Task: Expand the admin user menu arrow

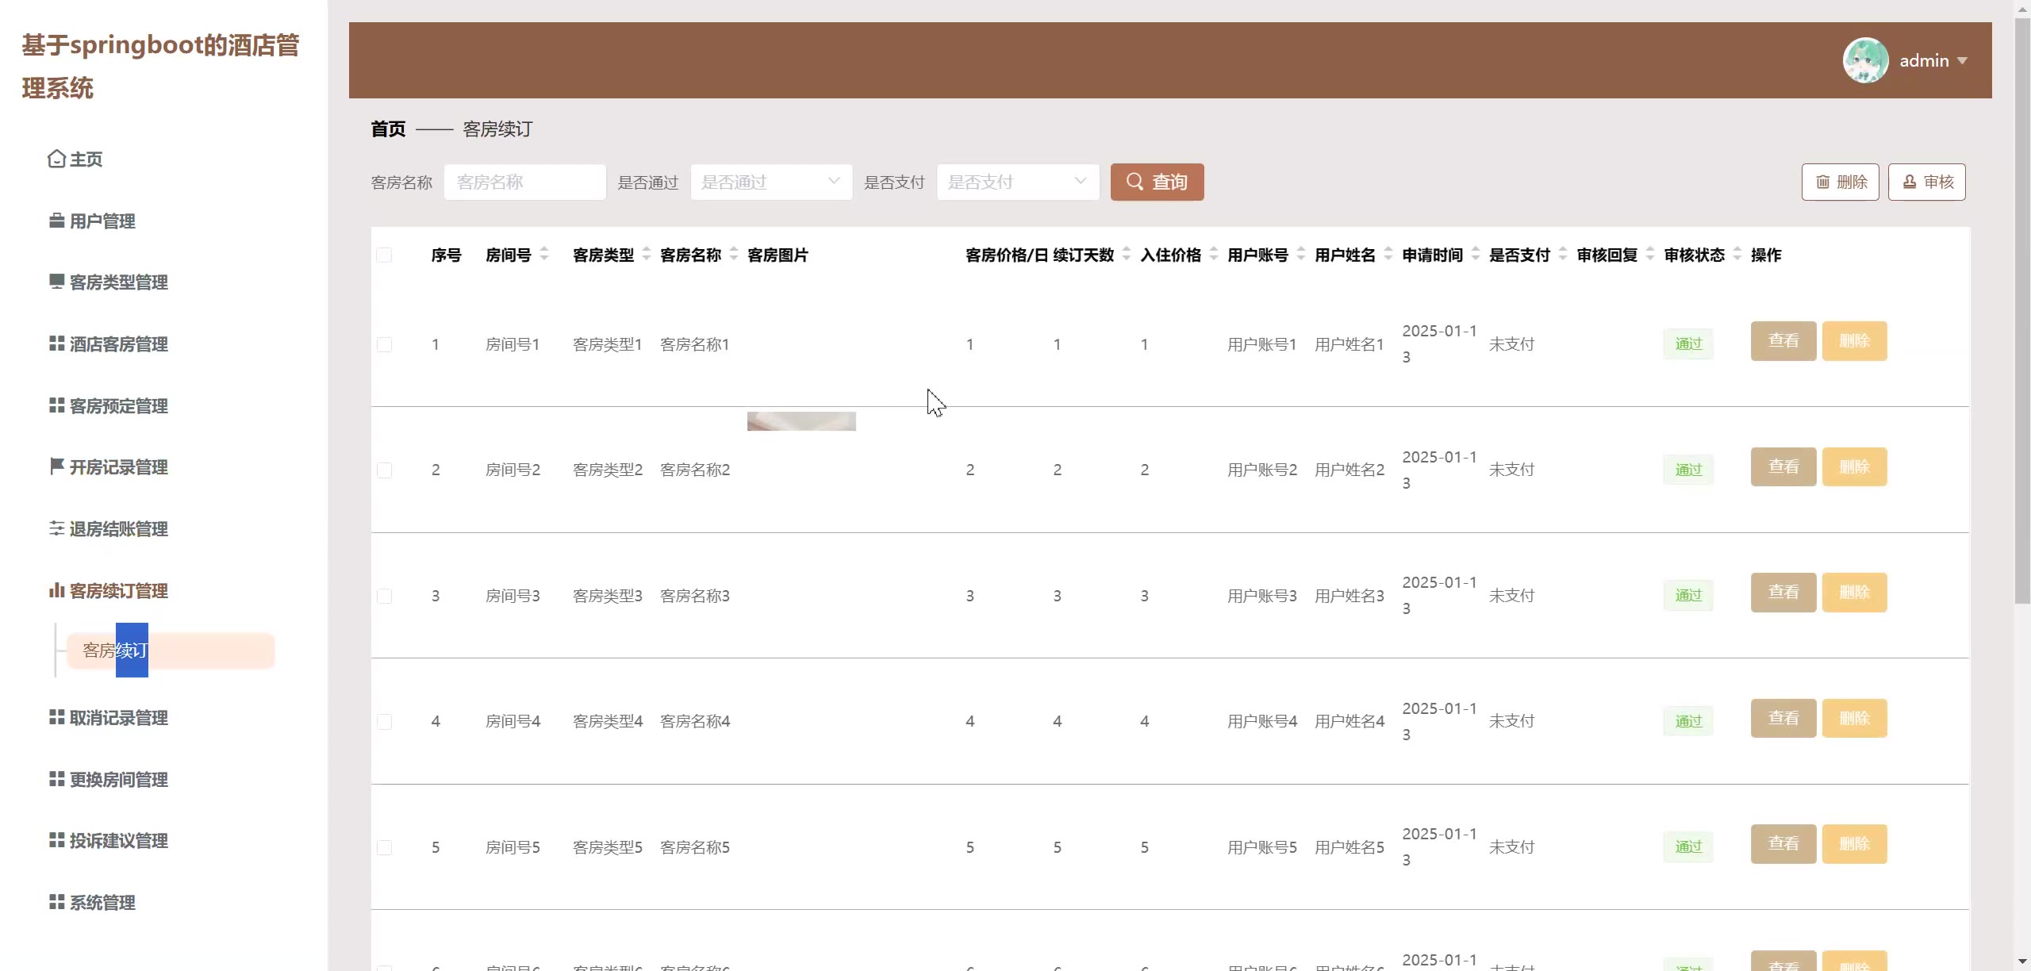Action: 1962,61
